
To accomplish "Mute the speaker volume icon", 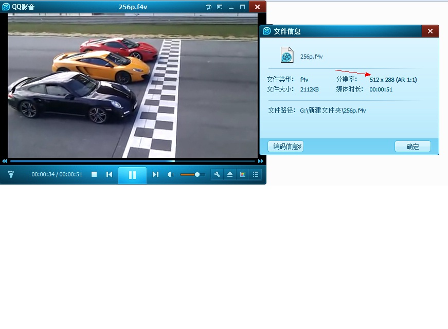I will click(x=170, y=175).
